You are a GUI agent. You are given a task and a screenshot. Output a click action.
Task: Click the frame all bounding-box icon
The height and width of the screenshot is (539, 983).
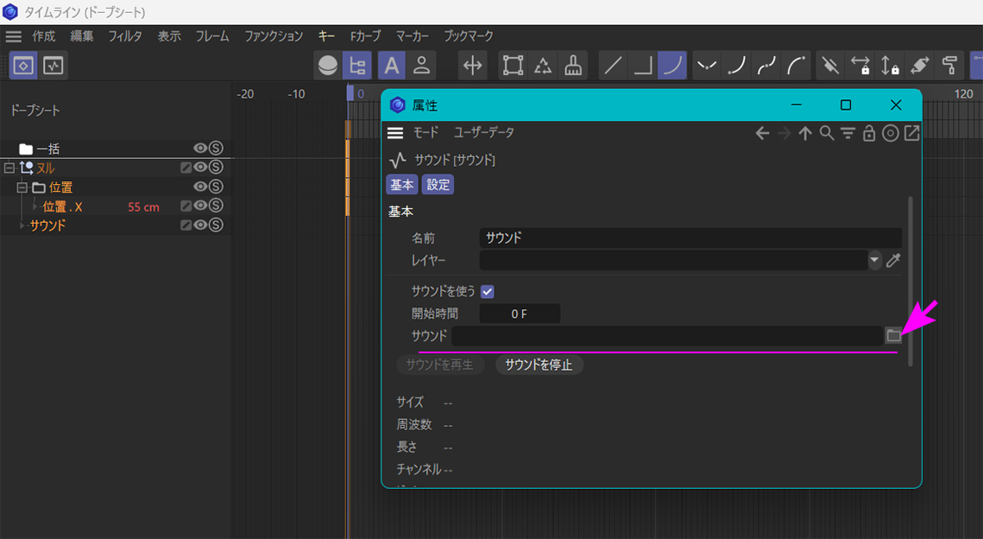coord(513,66)
